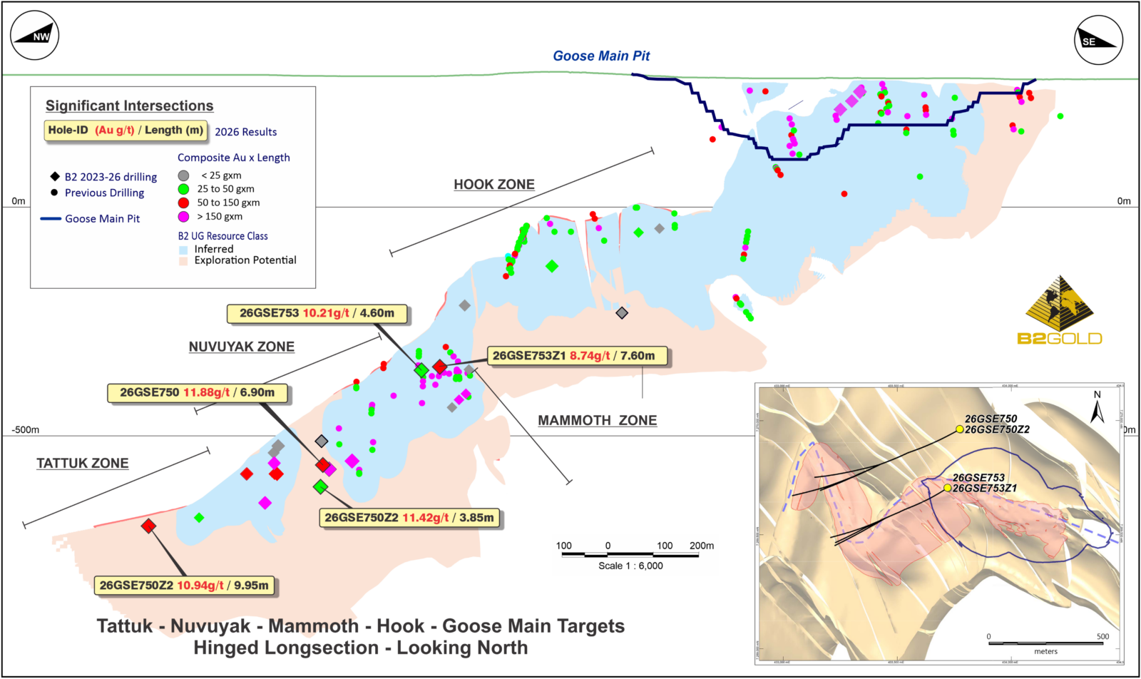1141x679 pixels.
Task: Click the NW direction compass icon
Action: coord(34,36)
